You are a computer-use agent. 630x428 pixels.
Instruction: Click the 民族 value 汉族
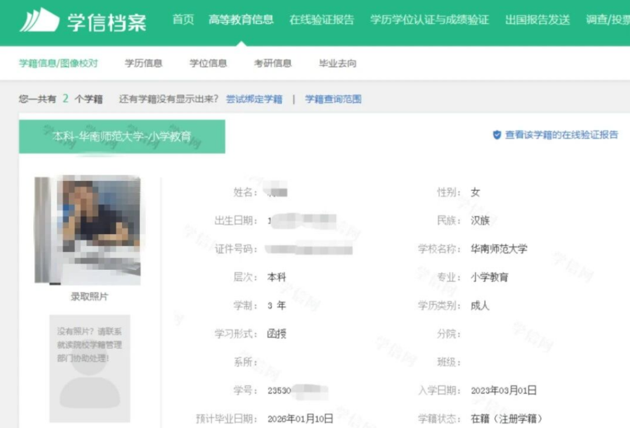coord(480,221)
